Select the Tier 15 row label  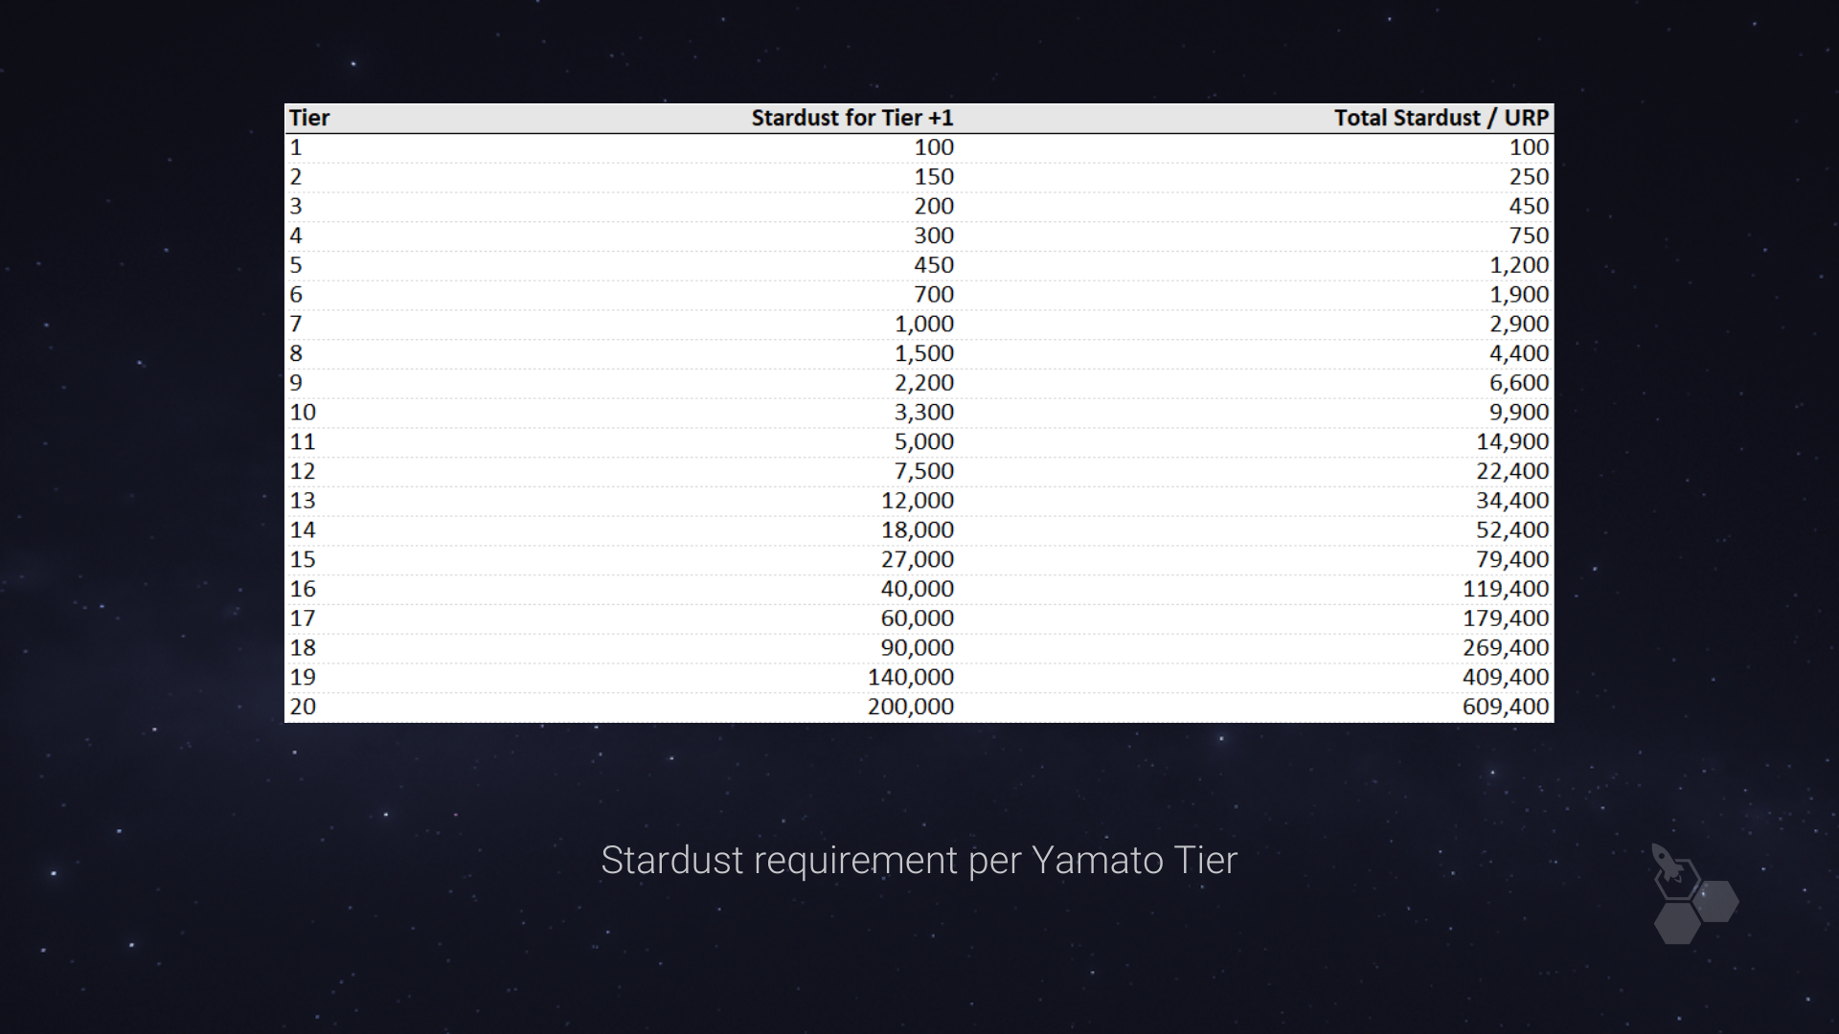[x=303, y=559]
